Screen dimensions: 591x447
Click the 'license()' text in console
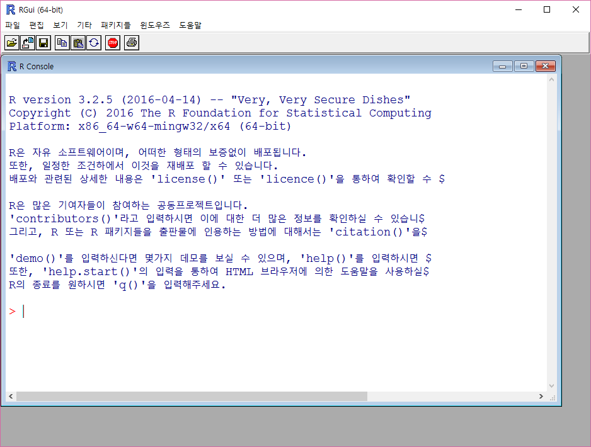pos(188,179)
